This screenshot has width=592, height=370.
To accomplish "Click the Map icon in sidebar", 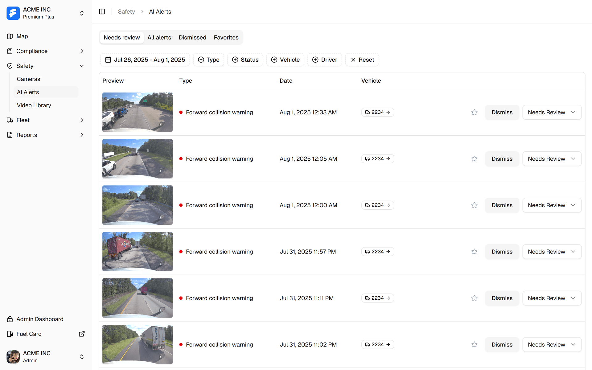I will pyautogui.click(x=10, y=36).
